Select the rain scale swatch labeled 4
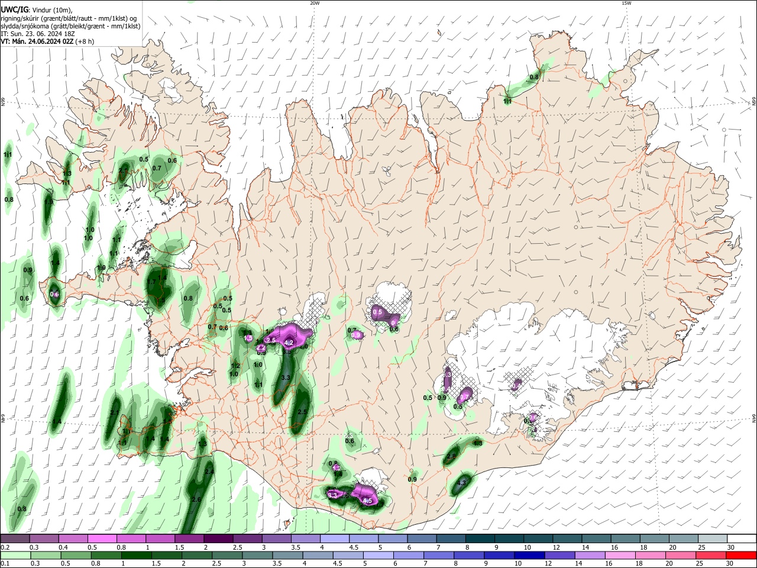 [x=317, y=555]
